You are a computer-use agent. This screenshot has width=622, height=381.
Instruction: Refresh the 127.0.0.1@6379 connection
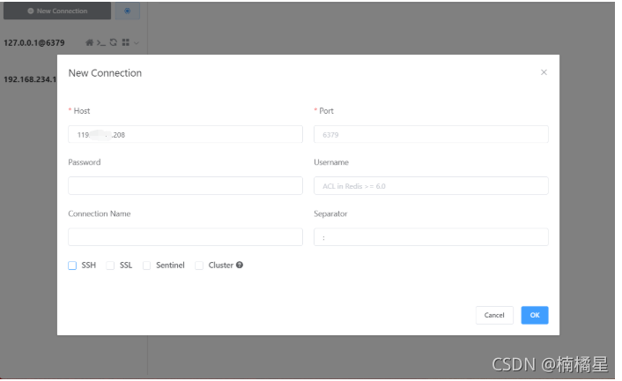tap(114, 42)
